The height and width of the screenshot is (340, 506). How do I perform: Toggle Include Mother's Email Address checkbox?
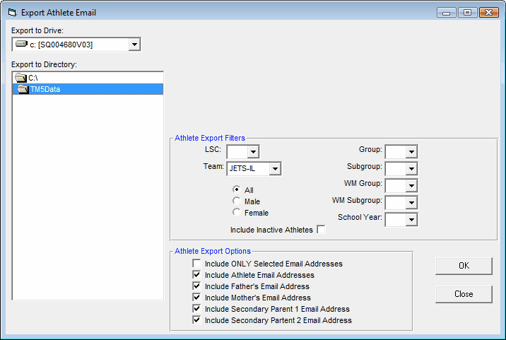point(196,297)
